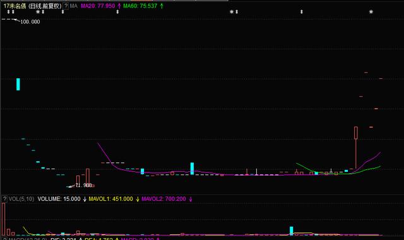
Task: Select the MA20: 77.950 readout
Action: click(98, 6)
